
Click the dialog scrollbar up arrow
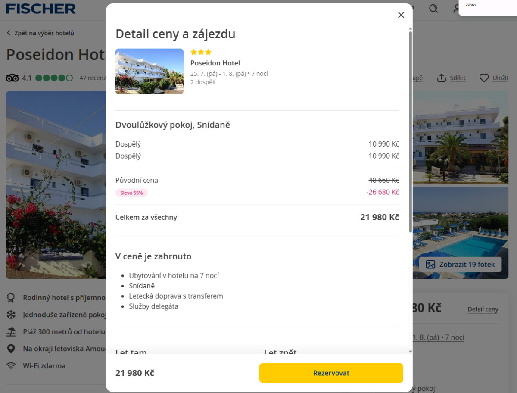coord(410,28)
